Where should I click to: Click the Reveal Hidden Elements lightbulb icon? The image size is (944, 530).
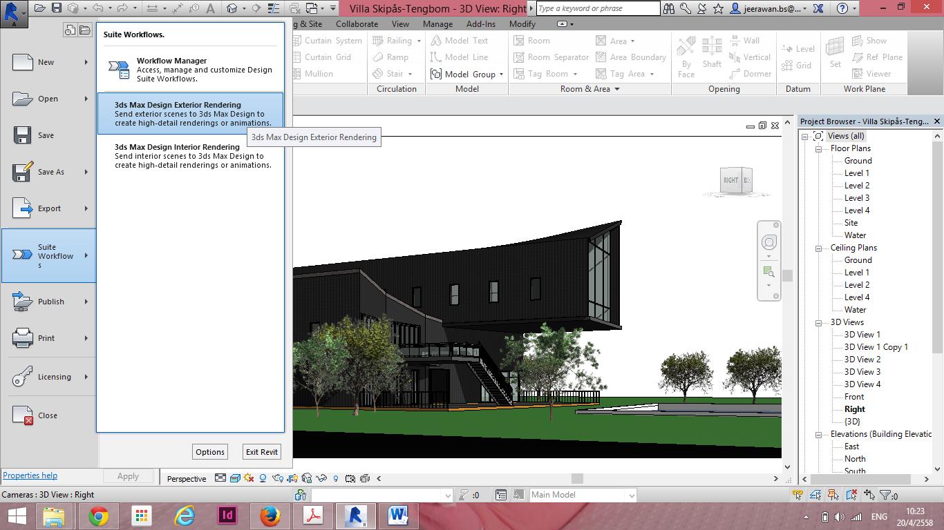(336, 478)
